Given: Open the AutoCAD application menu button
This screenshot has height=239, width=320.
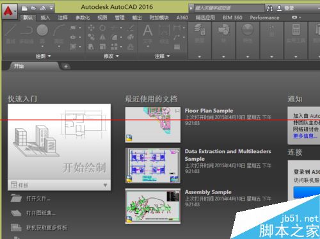Looking at the screenshot, I should 10,12.
